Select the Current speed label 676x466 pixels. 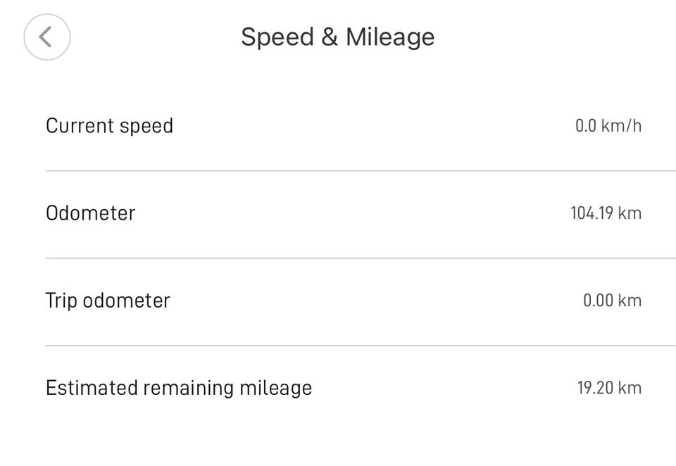tap(109, 126)
